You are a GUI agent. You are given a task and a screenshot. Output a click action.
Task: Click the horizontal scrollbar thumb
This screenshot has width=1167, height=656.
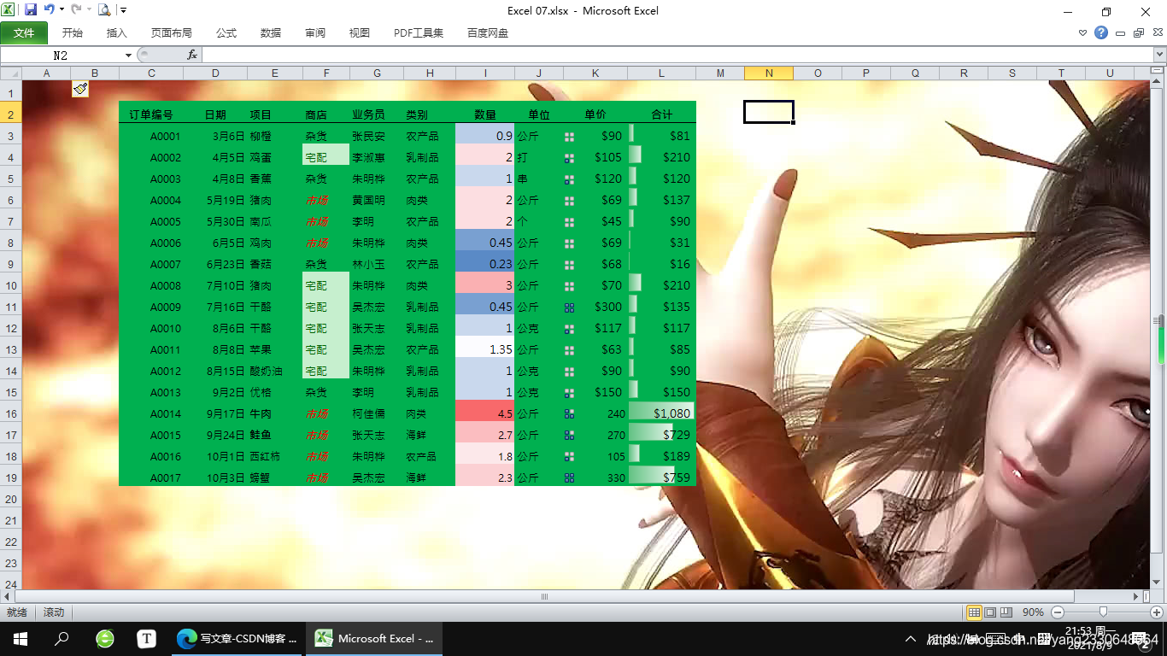[544, 596]
